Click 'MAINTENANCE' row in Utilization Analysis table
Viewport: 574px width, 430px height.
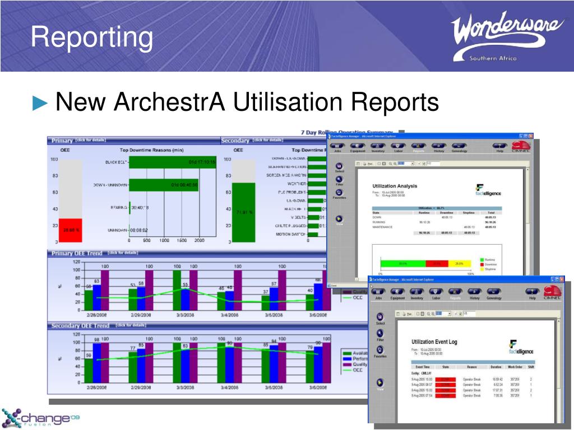[437, 227]
